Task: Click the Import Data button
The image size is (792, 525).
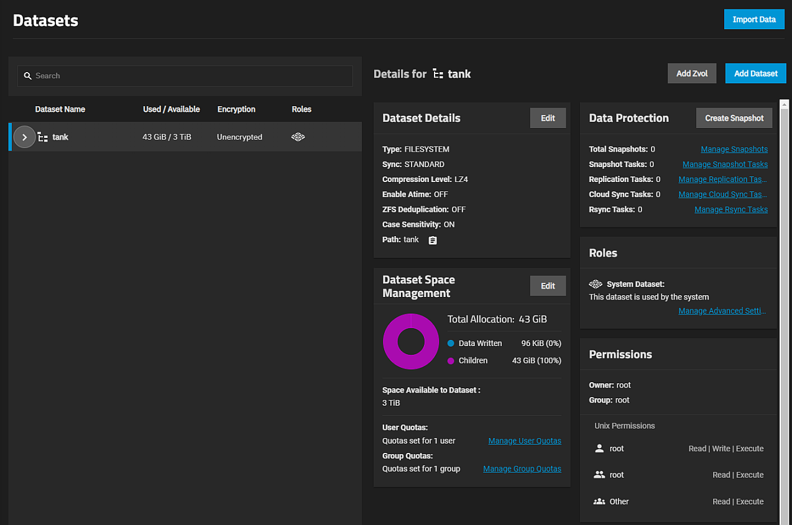Action: (x=753, y=19)
